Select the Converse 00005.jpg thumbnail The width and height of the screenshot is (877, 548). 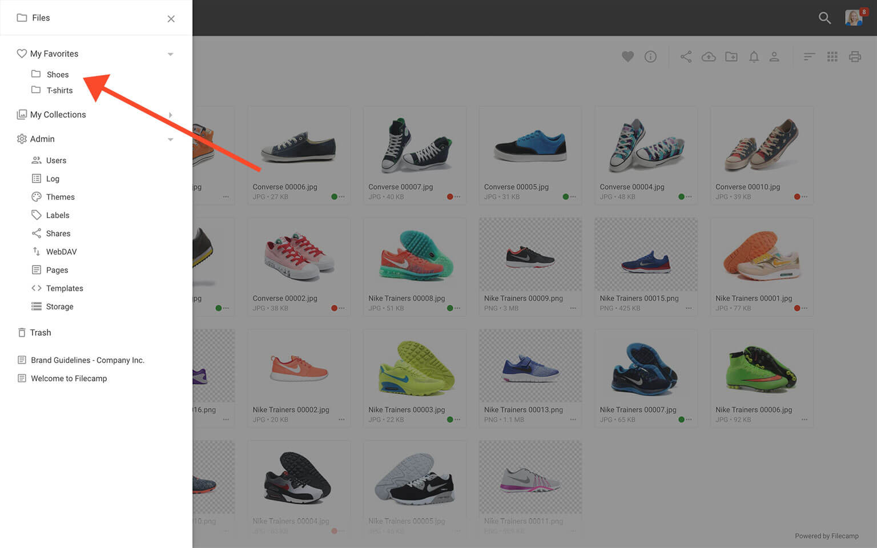tap(530, 143)
